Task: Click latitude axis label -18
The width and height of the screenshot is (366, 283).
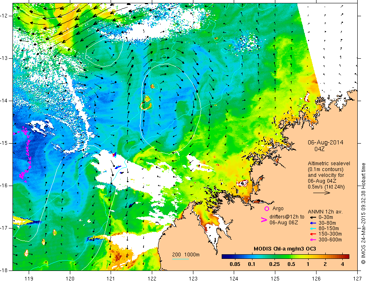Action: (5, 271)
